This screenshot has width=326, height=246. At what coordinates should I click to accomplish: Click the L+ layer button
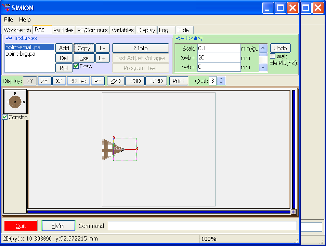(x=102, y=58)
